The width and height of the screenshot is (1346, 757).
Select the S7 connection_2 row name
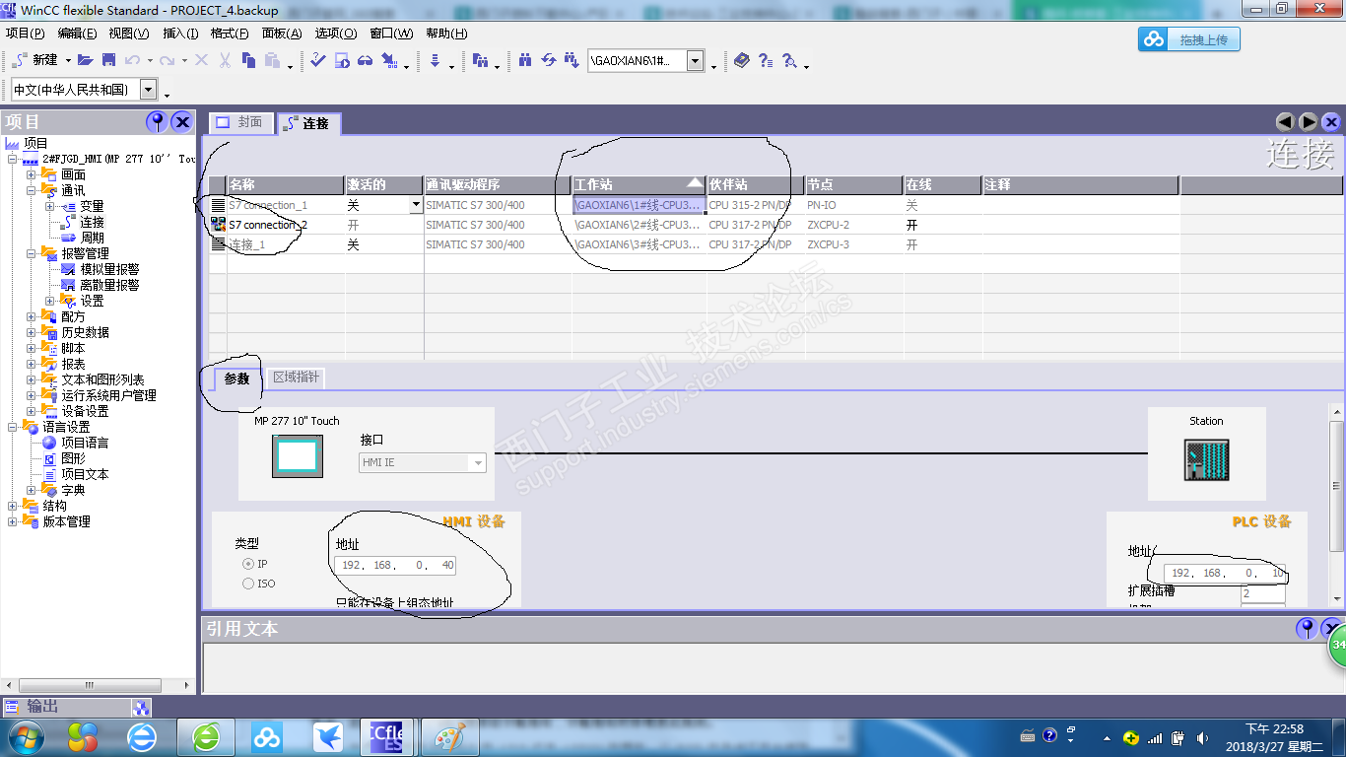268,225
